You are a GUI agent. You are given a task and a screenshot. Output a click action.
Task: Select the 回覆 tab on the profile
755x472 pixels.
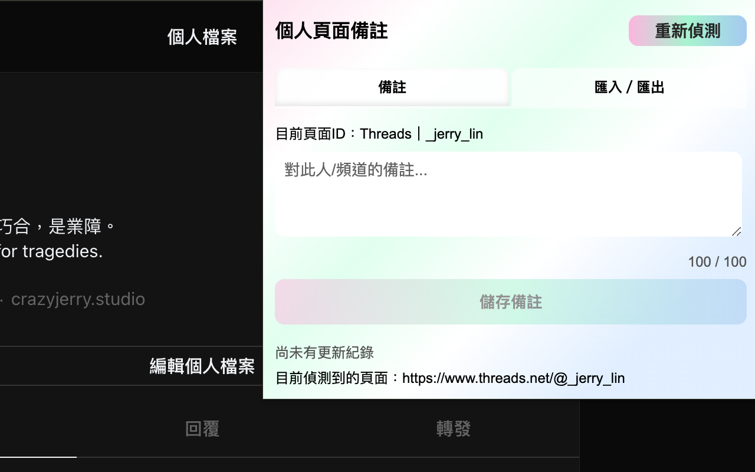pos(202,429)
